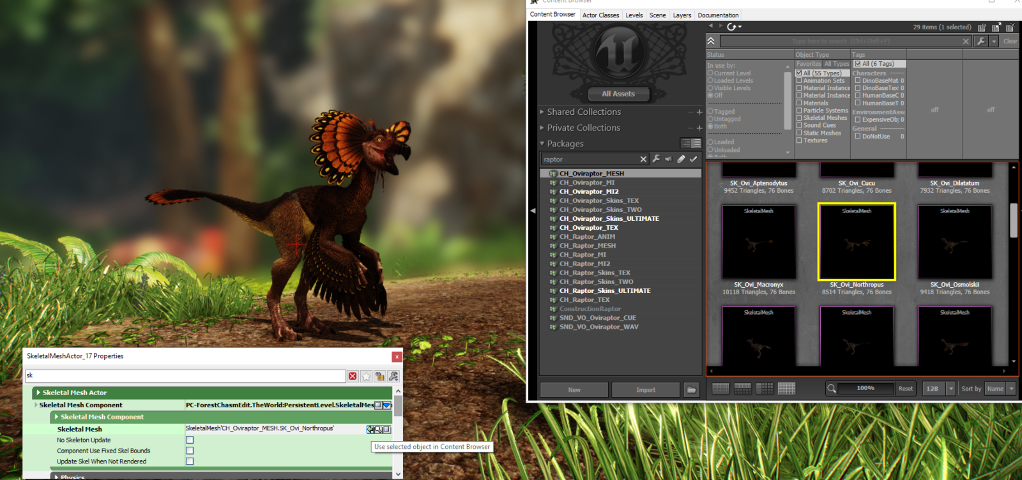Expand Shared Collections section
Viewport: 1022px width, 480px height.
point(542,112)
